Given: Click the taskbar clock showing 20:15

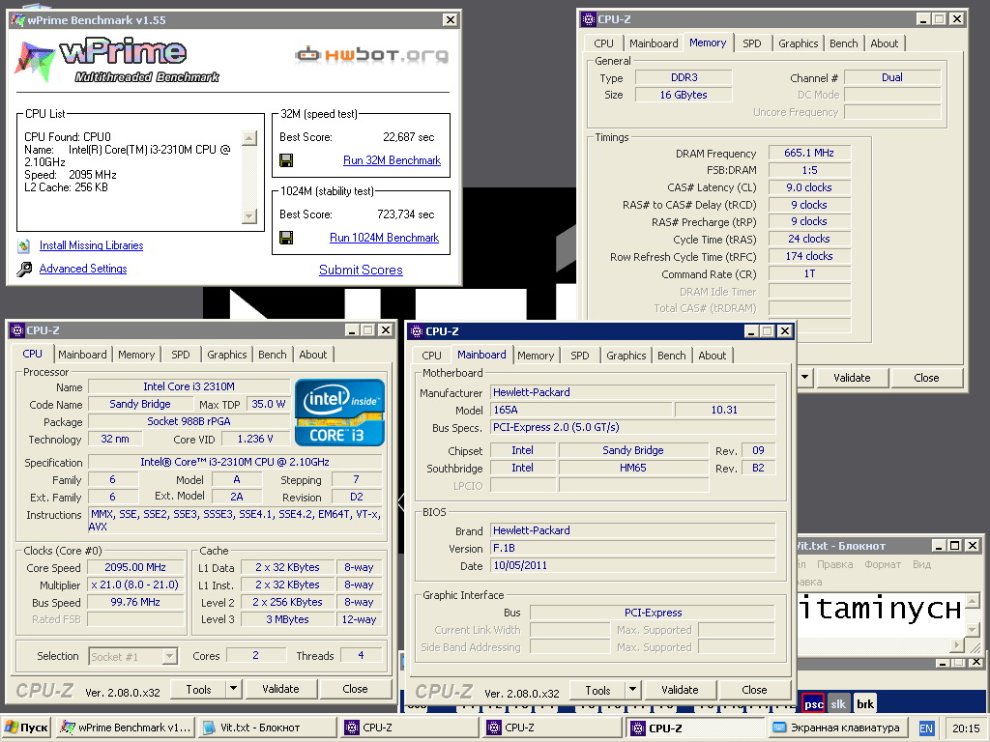Looking at the screenshot, I should [966, 728].
